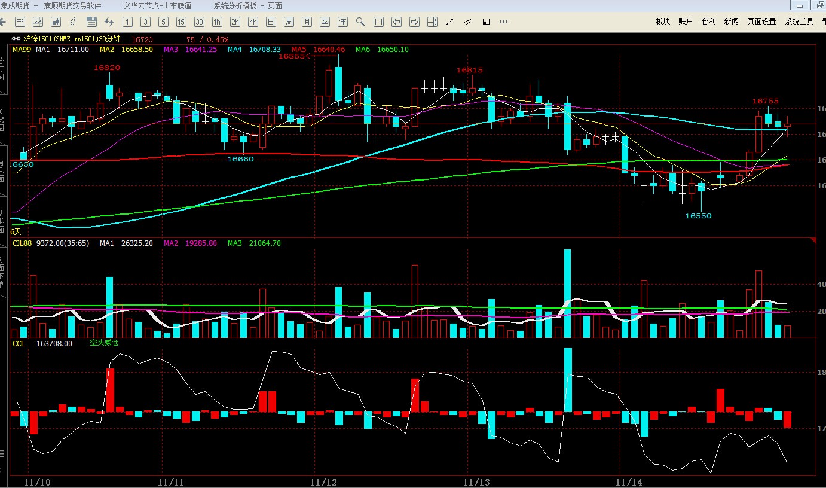Open the magnifier search tool
The image size is (826, 488).
[360, 22]
